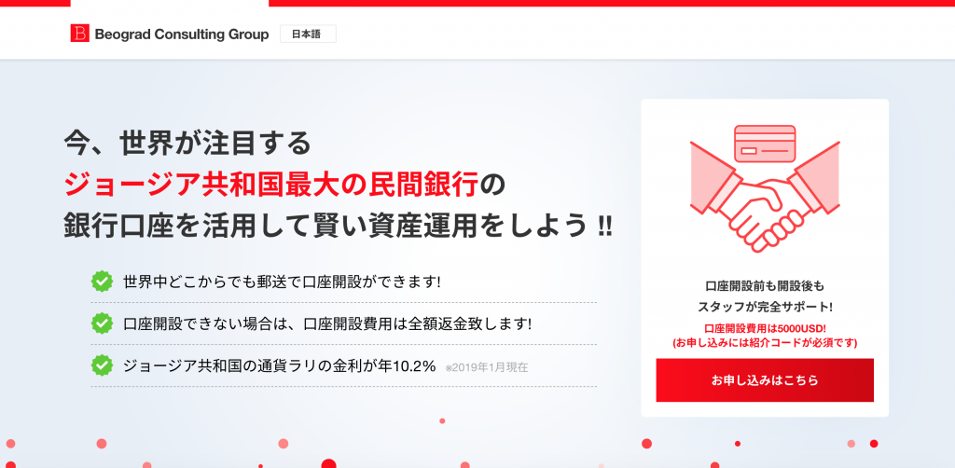Click green check badge beside 世界中どこからでも
The height and width of the screenshot is (468, 955).
(102, 282)
